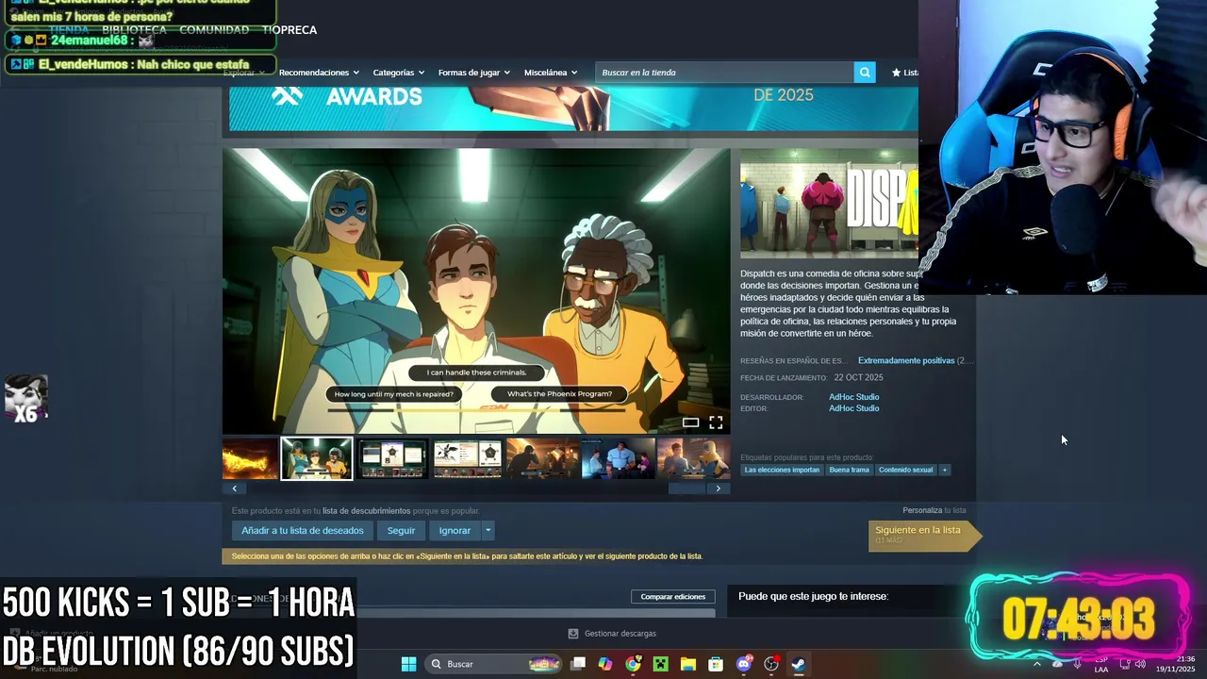Select the highlighted three heroes thumbnail
1207x679 pixels.
317,458
